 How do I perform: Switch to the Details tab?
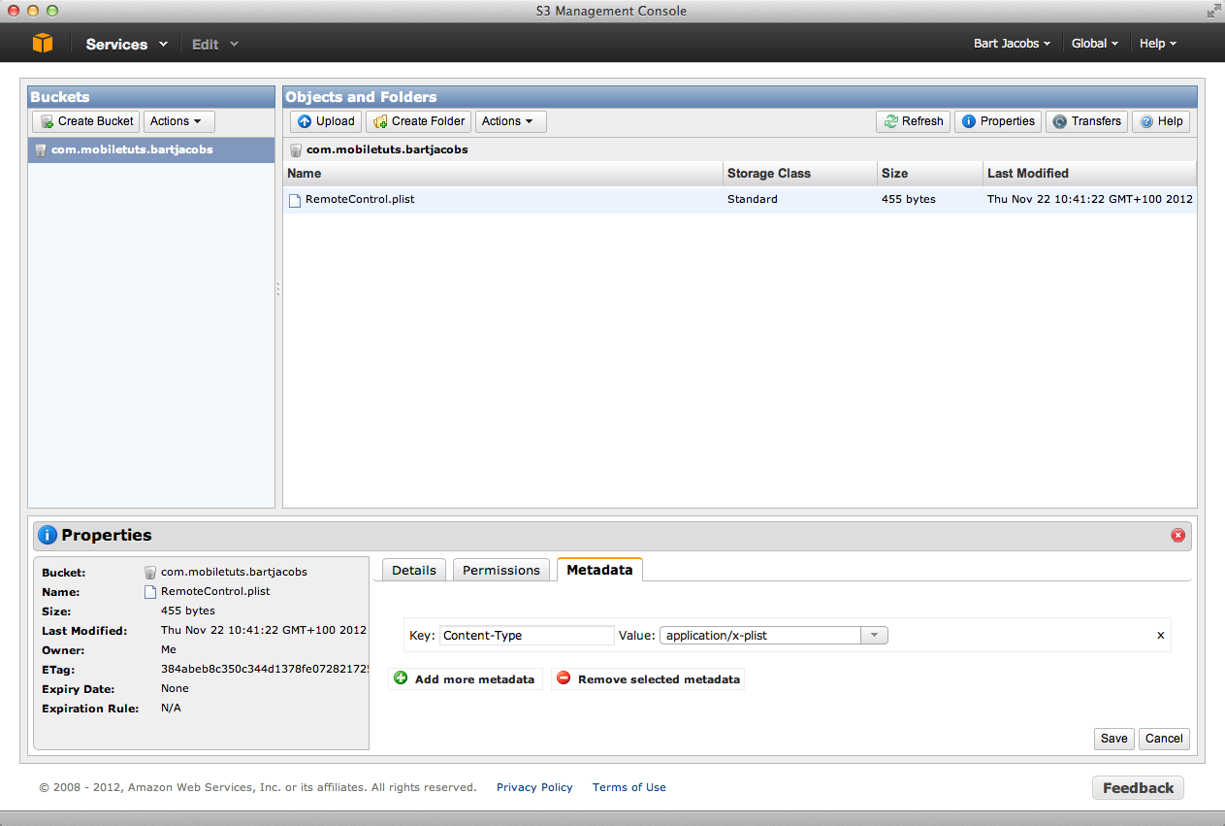coord(414,570)
